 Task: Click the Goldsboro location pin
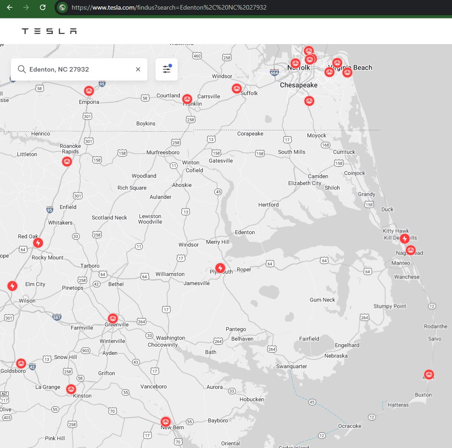pyautogui.click(x=21, y=363)
